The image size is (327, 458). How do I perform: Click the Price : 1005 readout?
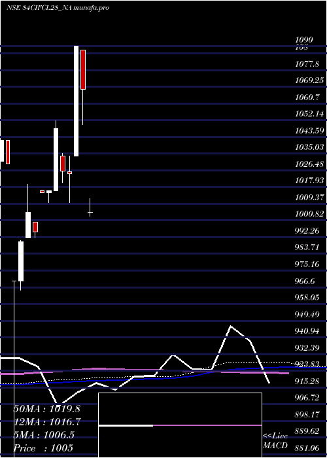point(43,448)
